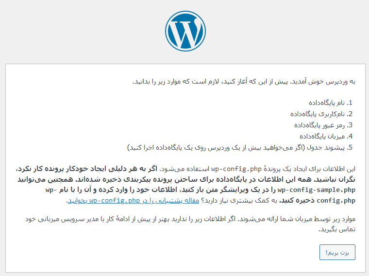
Task: Click the sentence «موارد زیر توسط میزبان شما»
Action: pos(311,219)
